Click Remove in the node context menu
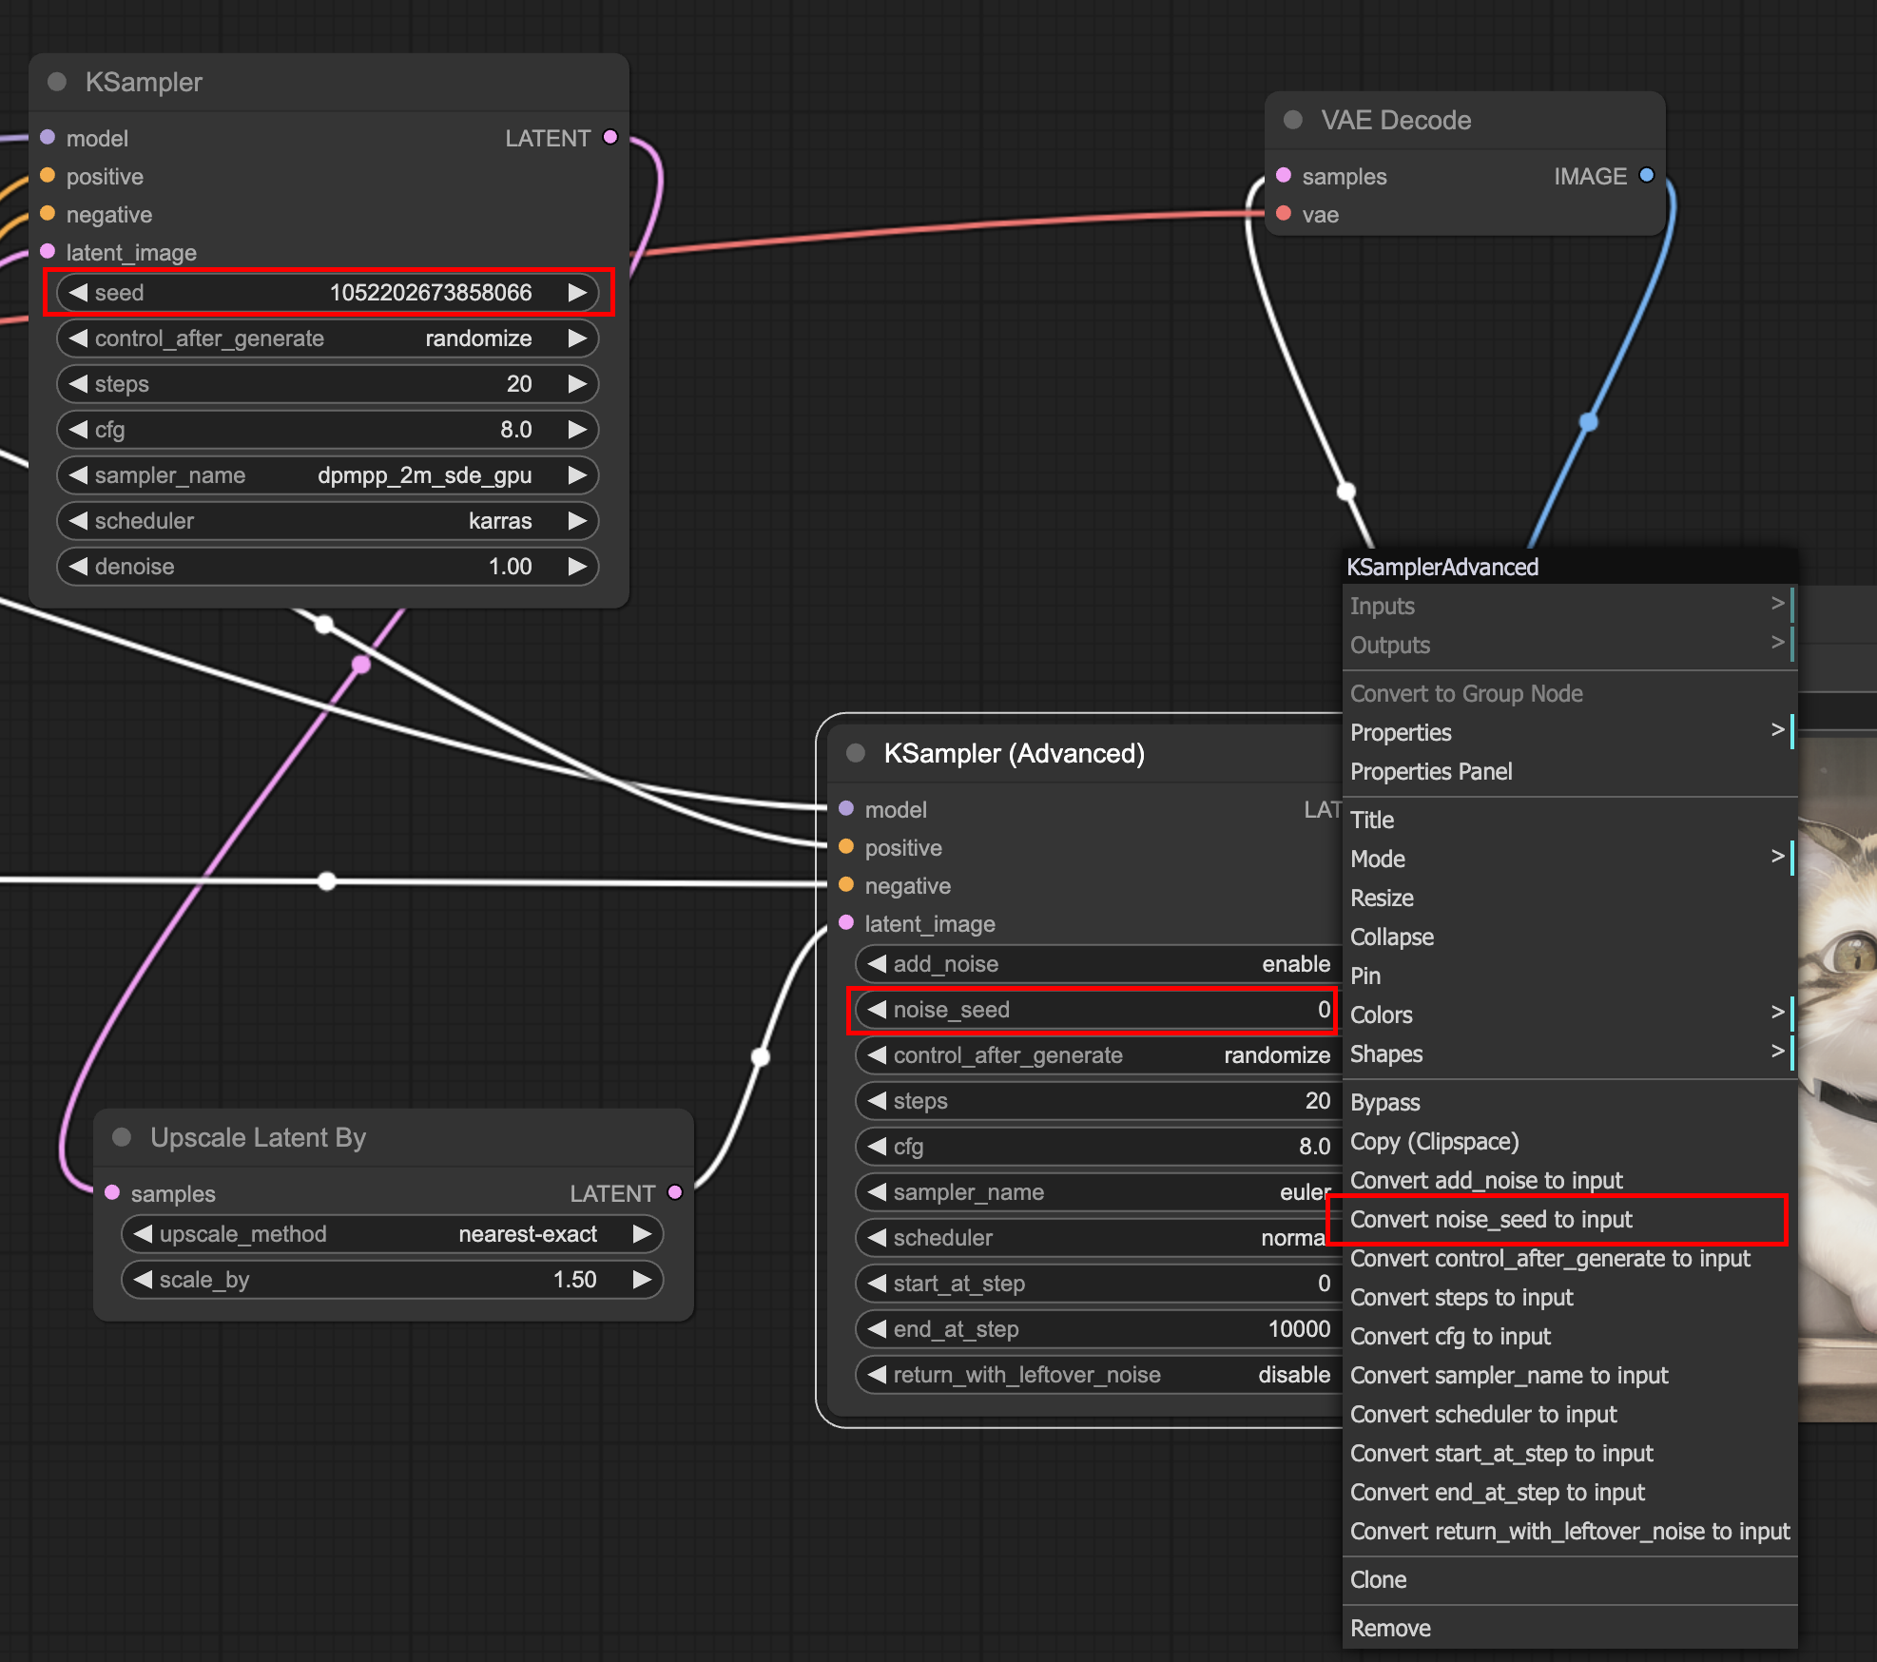1877x1662 pixels. coord(1390,1628)
